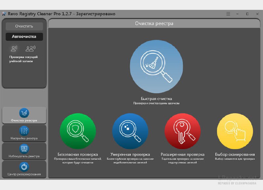Run Безопасная проверка via green shield icon
This screenshot has width=263, height=190.
(78, 131)
